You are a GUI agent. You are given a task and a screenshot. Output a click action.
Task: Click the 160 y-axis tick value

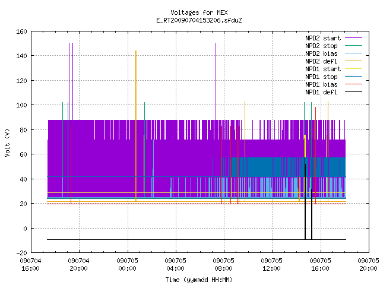point(21,31)
